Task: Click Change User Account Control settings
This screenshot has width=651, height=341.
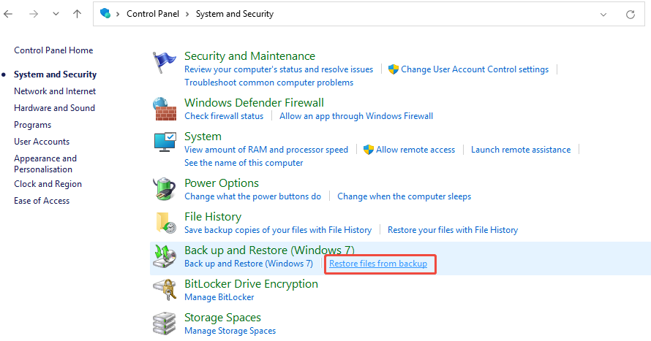Action: [474, 69]
